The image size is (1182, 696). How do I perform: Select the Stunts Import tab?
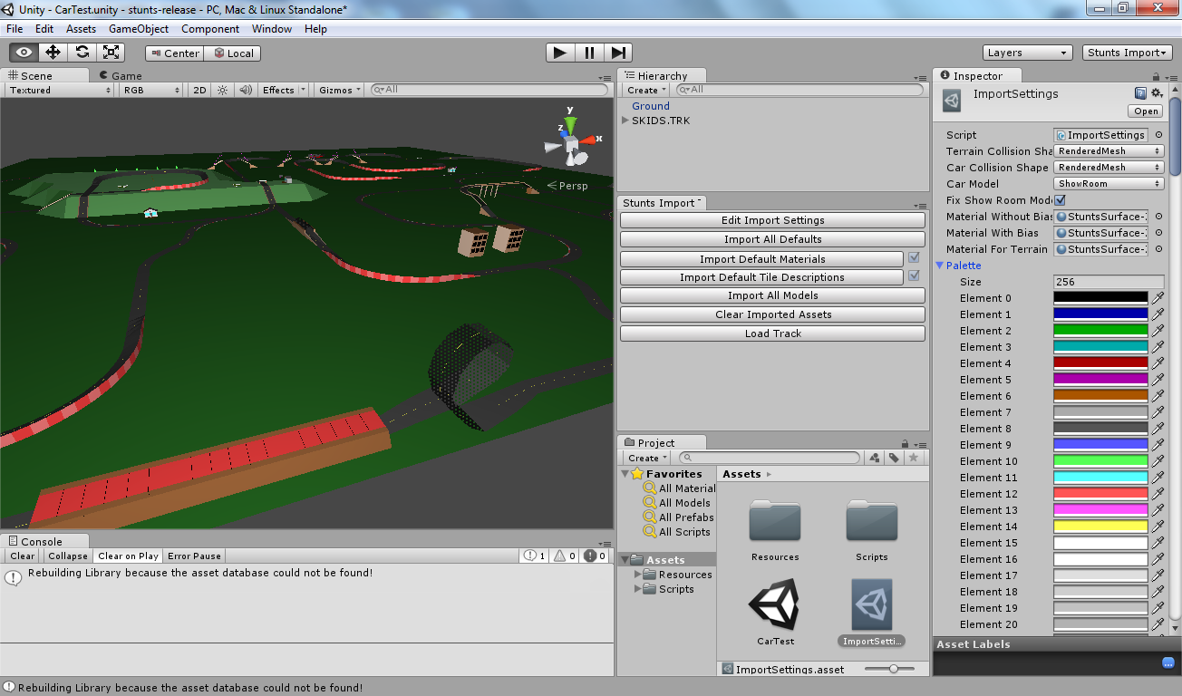[662, 203]
